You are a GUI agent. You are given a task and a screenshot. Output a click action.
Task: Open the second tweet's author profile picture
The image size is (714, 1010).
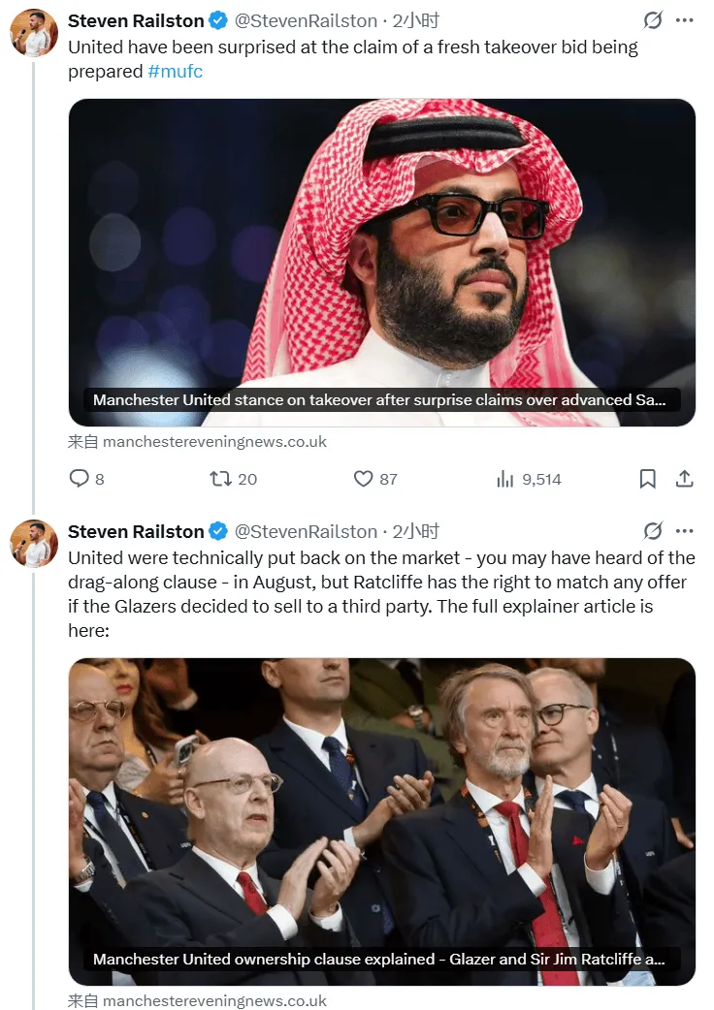pyautogui.click(x=34, y=543)
